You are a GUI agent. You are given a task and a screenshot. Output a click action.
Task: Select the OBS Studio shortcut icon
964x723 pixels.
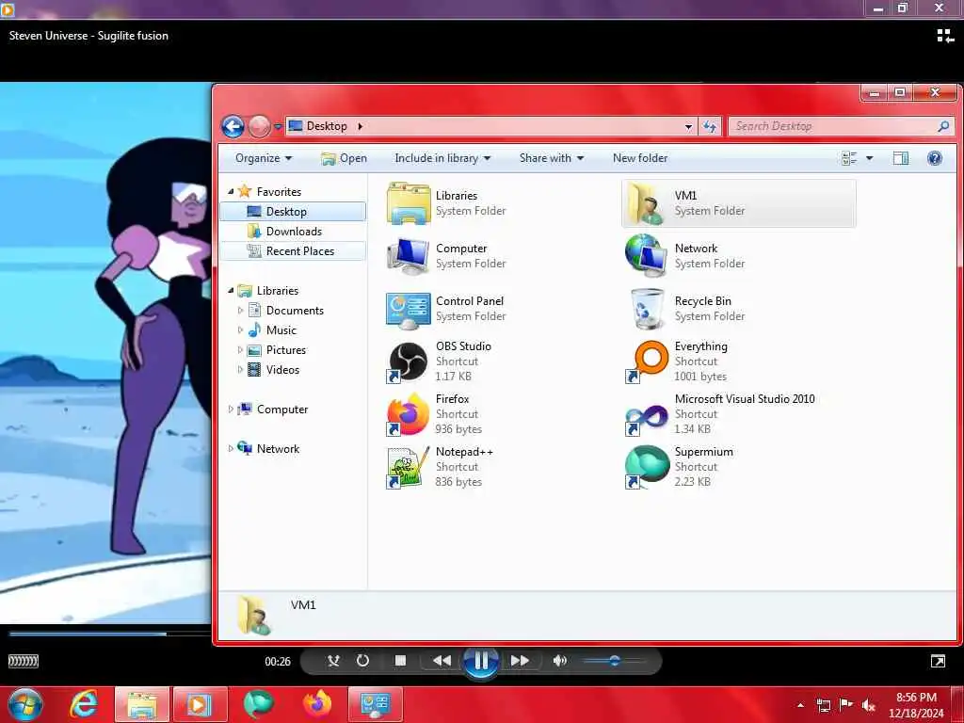pos(407,361)
